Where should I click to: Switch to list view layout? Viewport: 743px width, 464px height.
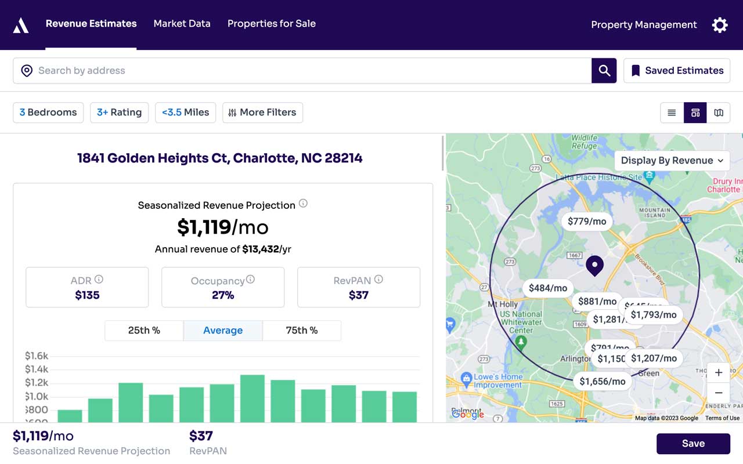672,113
